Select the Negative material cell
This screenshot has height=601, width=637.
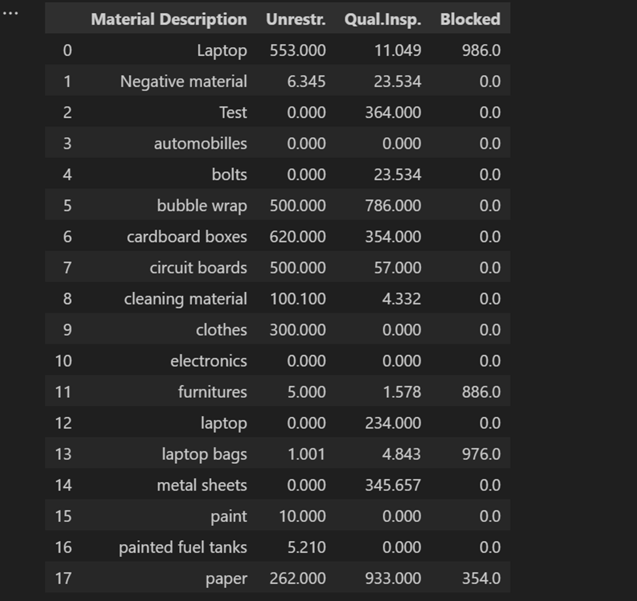pos(183,82)
